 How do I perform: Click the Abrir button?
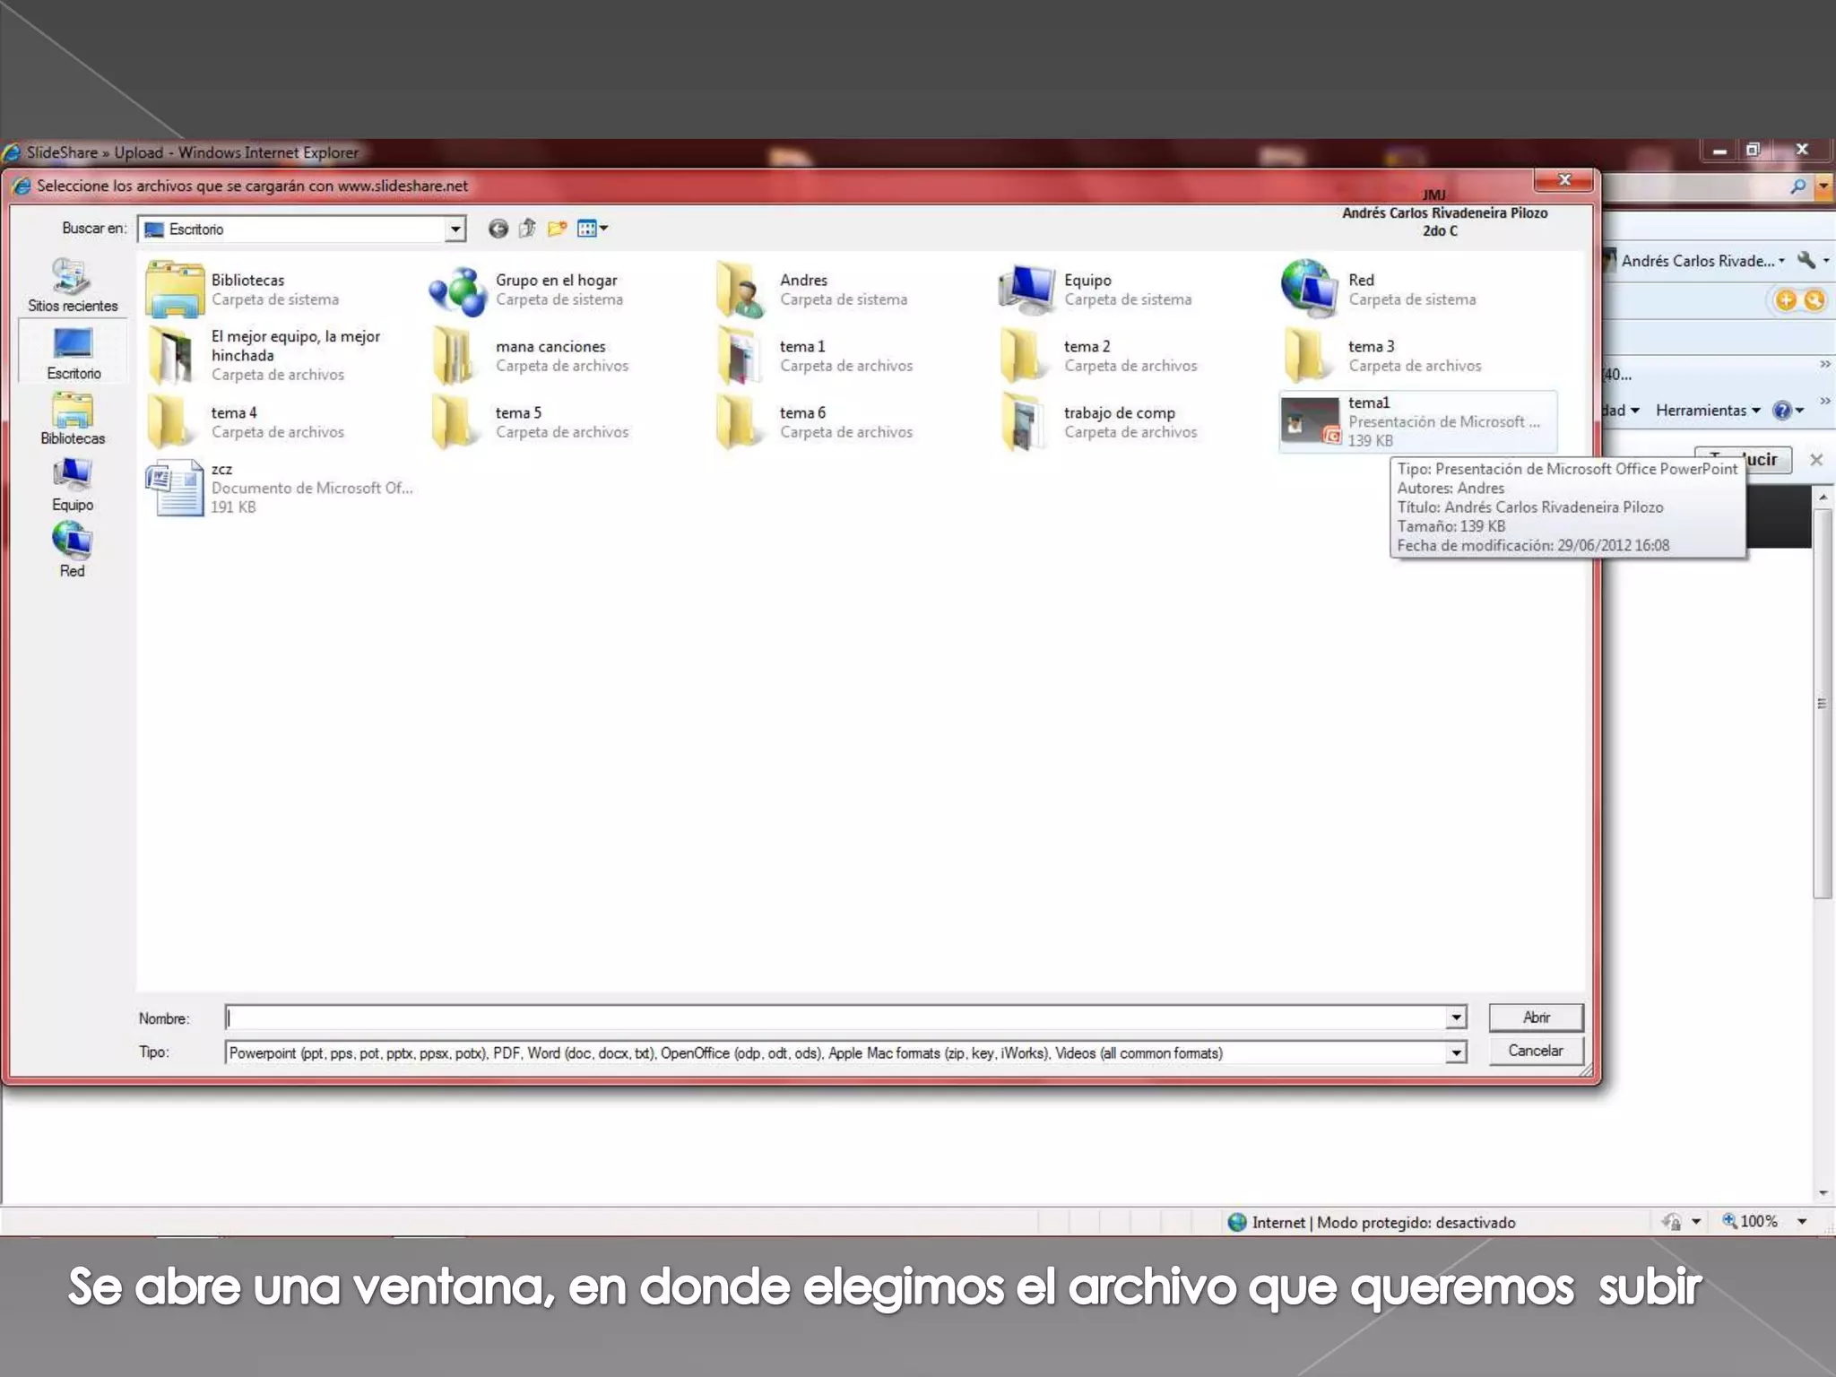coord(1535,1018)
